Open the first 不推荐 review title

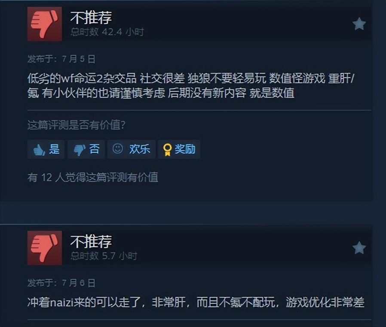point(91,18)
